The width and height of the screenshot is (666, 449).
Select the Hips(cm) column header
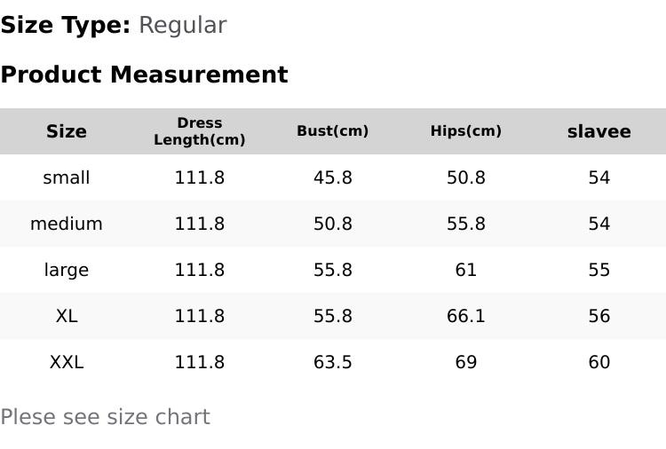[x=466, y=130]
